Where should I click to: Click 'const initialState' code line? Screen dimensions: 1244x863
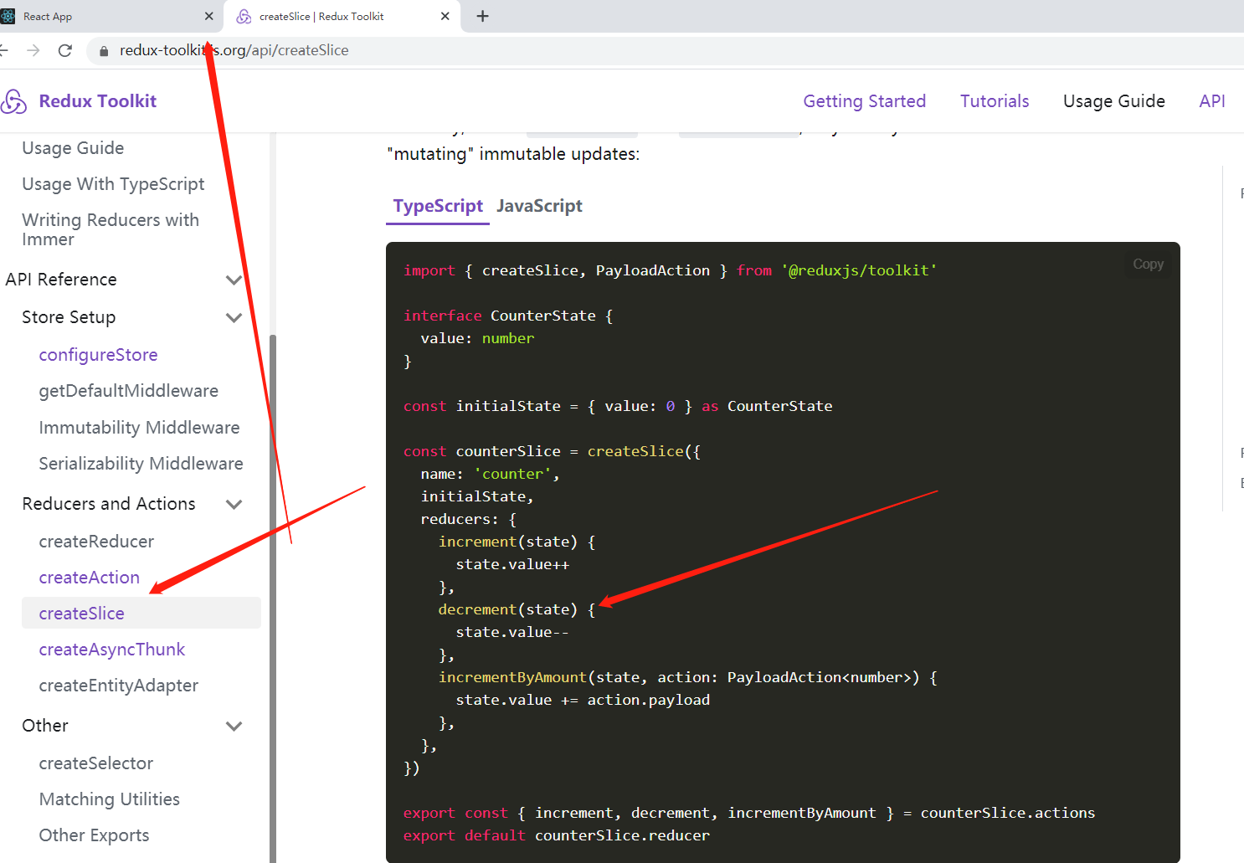pos(618,406)
